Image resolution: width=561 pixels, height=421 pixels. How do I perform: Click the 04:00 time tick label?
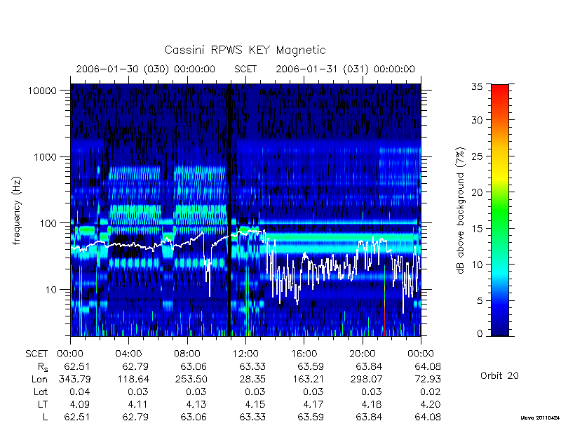pos(128,354)
